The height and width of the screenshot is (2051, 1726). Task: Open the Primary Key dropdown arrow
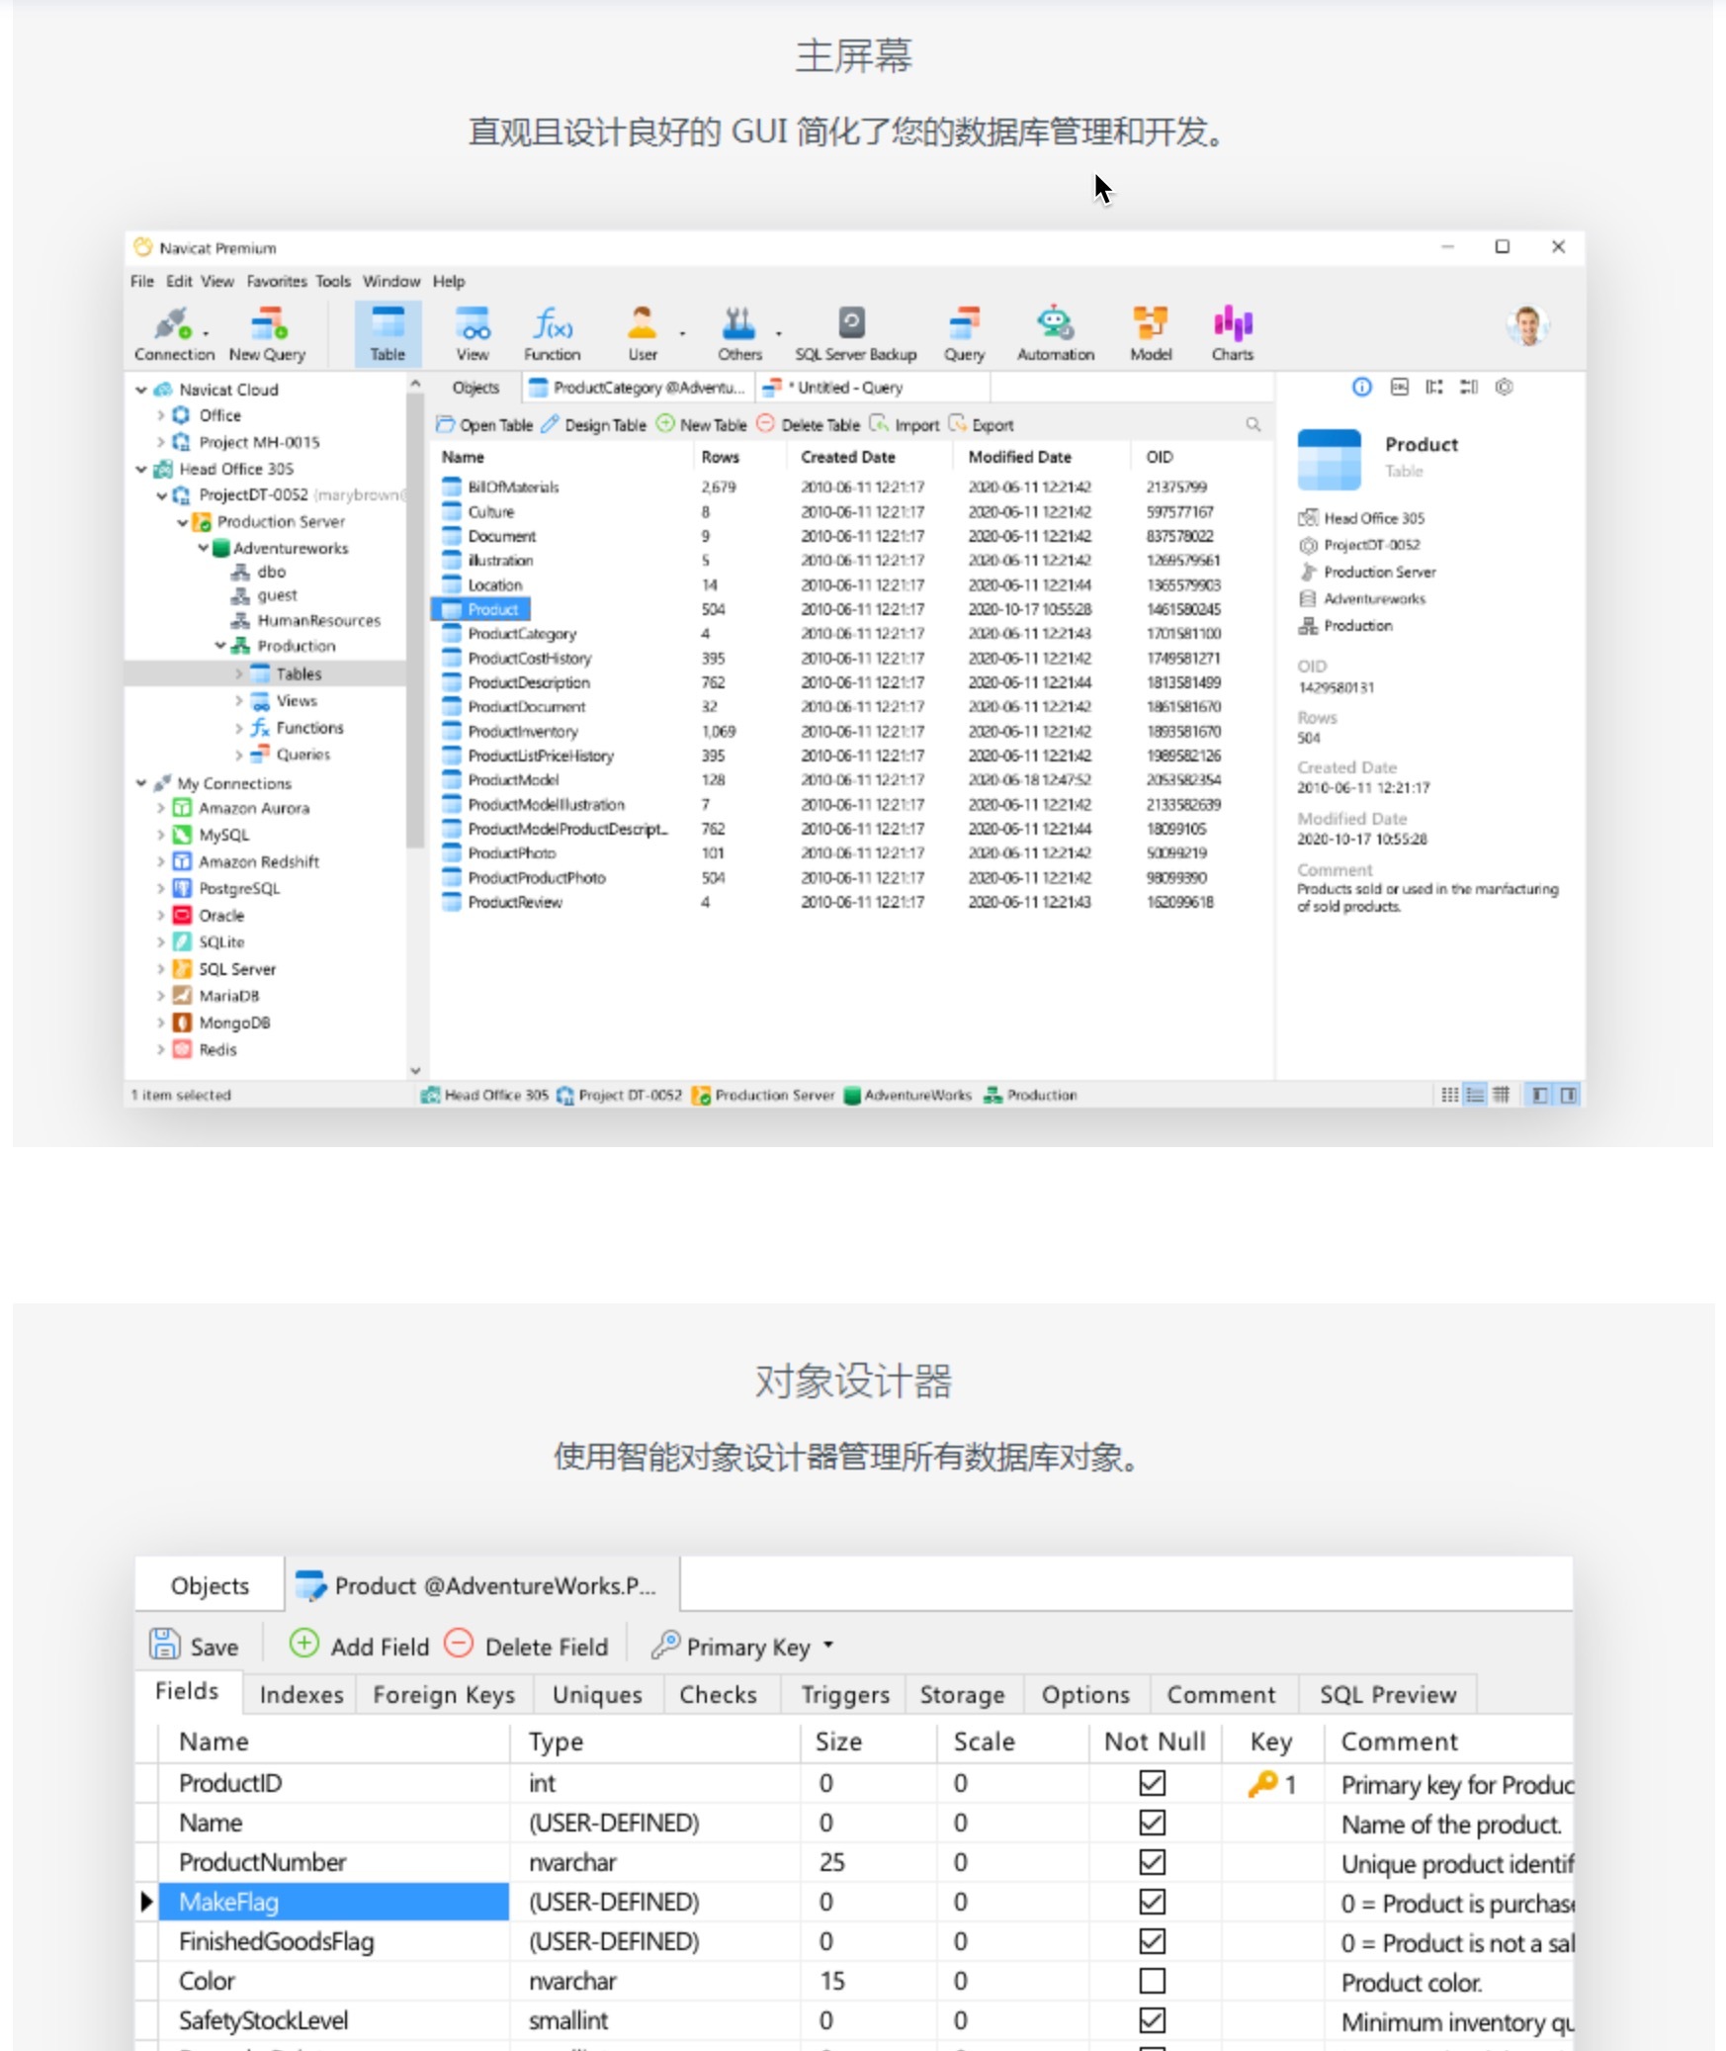coord(828,1646)
